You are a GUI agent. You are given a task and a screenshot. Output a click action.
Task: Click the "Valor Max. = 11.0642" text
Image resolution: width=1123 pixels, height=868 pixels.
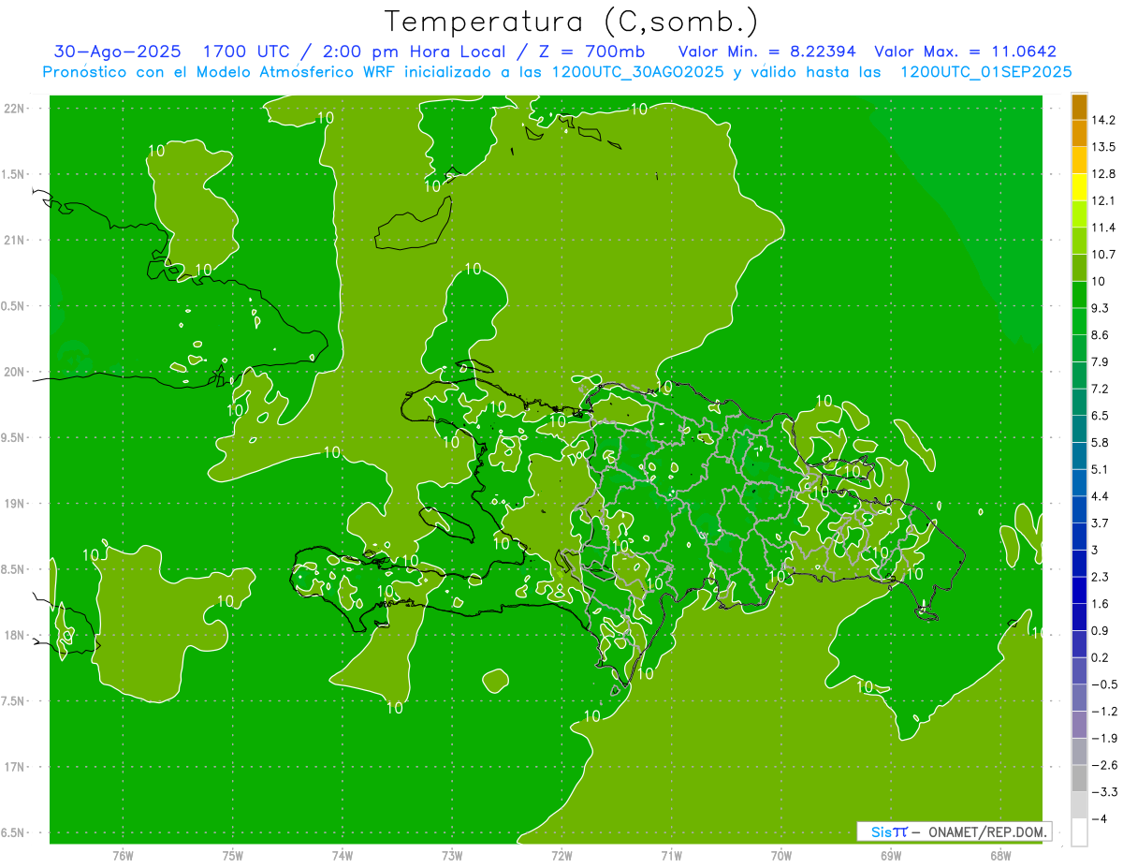(x=965, y=51)
